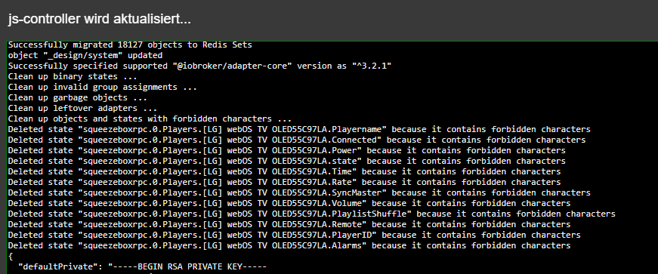Click the deleted state line ending in Power

tap(286, 150)
